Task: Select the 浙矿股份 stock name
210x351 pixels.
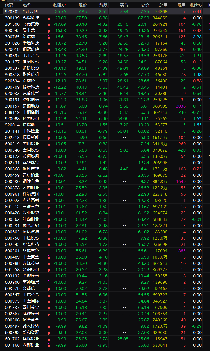Action: tap(31, 68)
